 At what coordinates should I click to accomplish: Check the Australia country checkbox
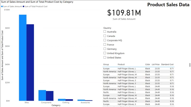pos(105,32)
